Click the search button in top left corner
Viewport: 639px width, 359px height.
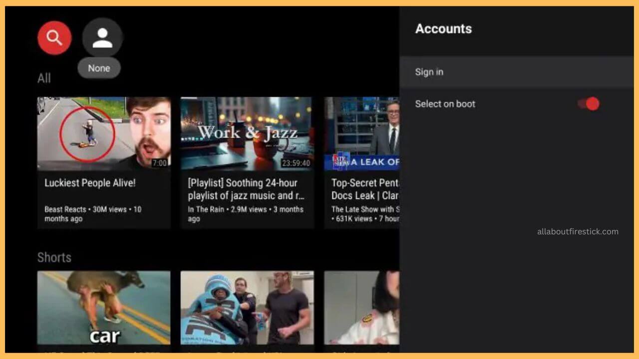tap(54, 37)
